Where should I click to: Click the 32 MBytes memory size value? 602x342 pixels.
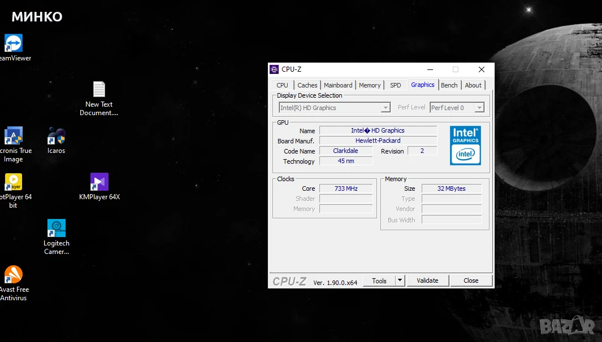[x=452, y=188]
